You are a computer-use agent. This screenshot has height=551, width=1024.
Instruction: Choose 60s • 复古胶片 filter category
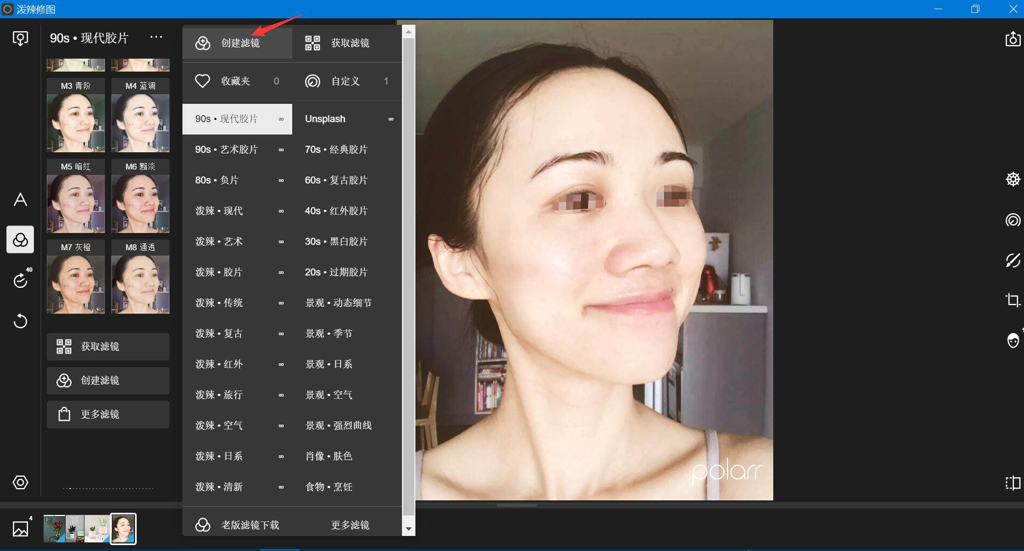pyautogui.click(x=347, y=180)
